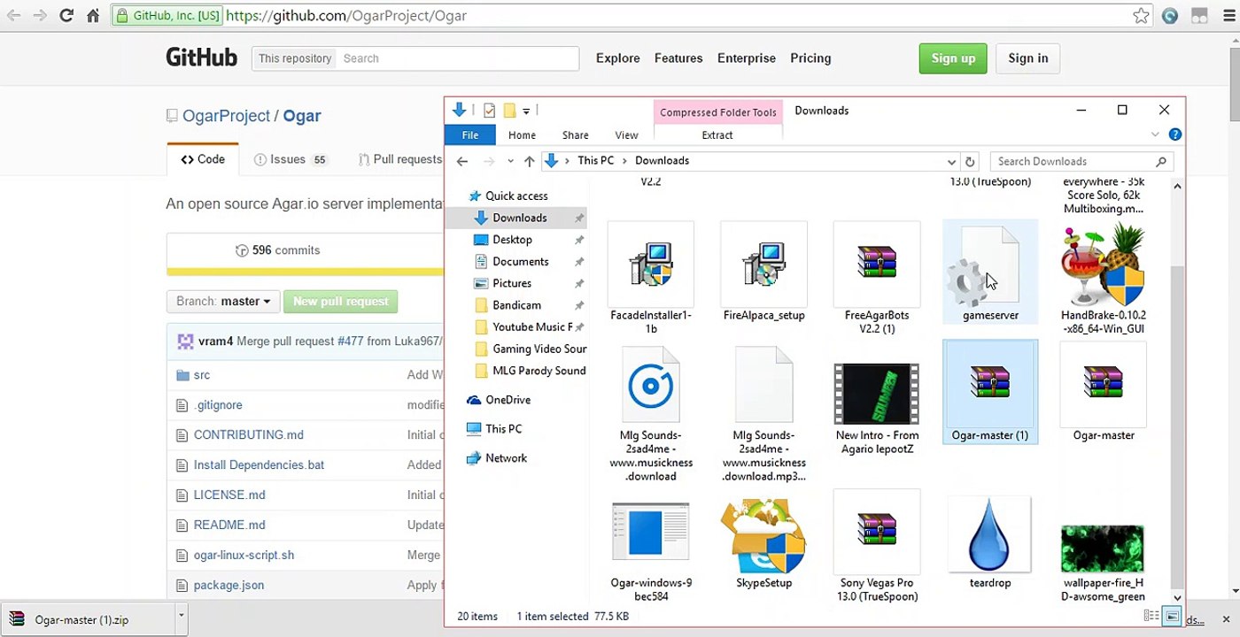The height and width of the screenshot is (637, 1240).
Task: Select the FireAlpaca_setup installer icon
Action: pyautogui.click(x=763, y=264)
